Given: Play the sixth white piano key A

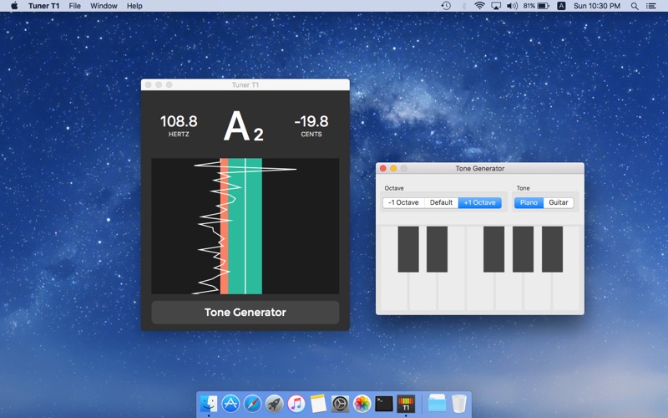Looking at the screenshot, I should pos(537,290).
